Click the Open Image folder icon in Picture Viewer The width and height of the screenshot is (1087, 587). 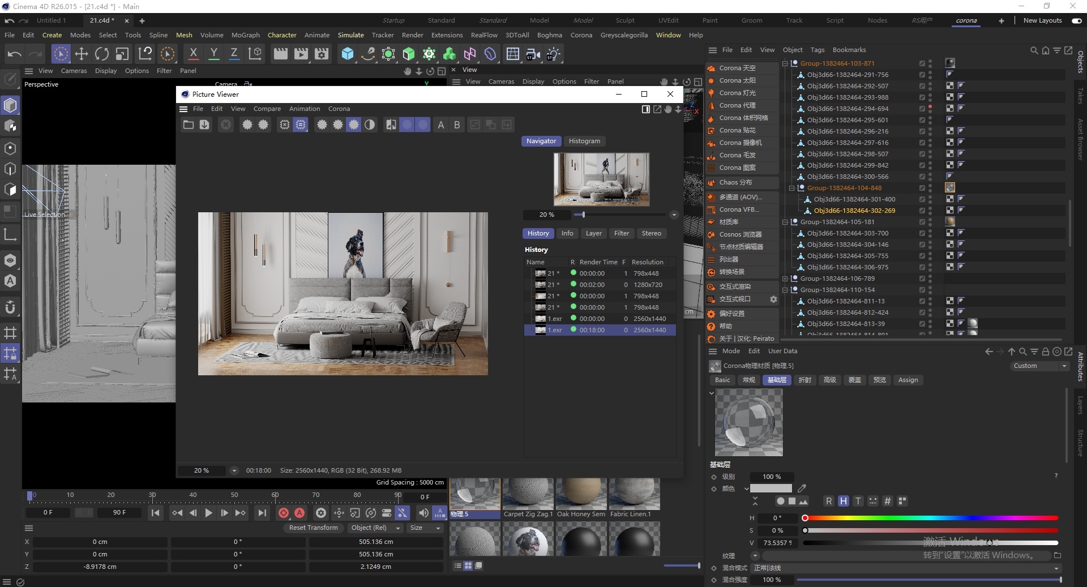click(189, 125)
